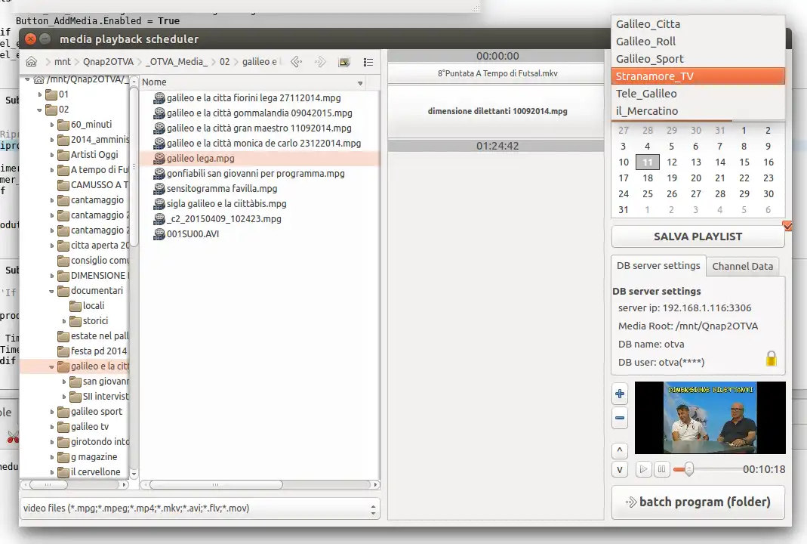Expand the galileo tv folder

51,427
